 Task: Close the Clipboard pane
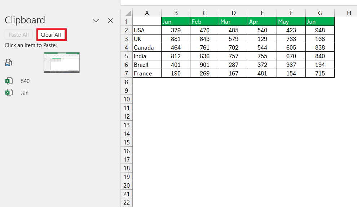click(110, 20)
